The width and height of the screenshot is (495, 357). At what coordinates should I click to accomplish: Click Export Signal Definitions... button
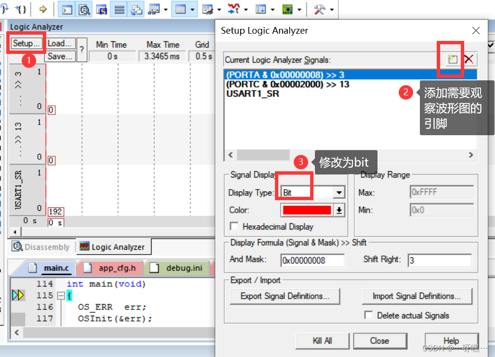[285, 296]
